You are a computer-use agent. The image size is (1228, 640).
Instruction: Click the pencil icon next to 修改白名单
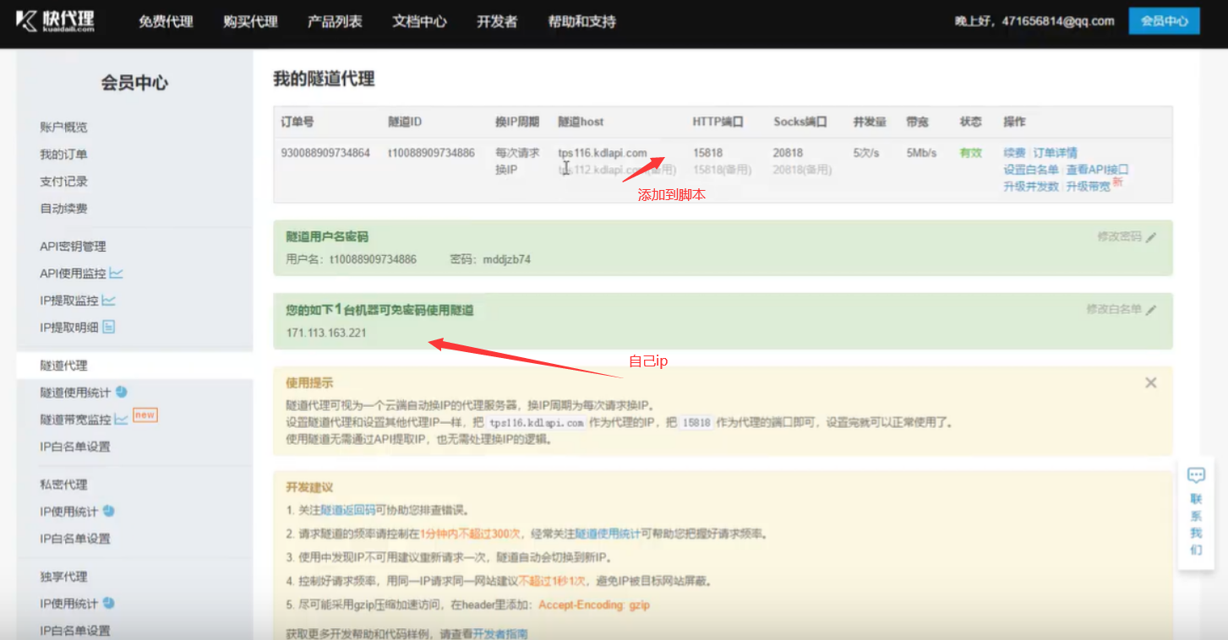point(1151,310)
